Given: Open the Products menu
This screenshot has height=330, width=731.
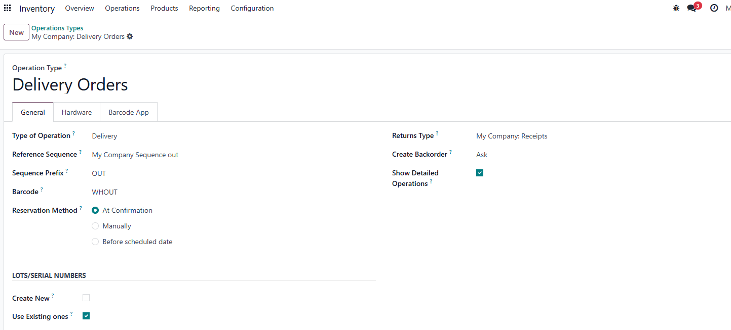Looking at the screenshot, I should 164,8.
